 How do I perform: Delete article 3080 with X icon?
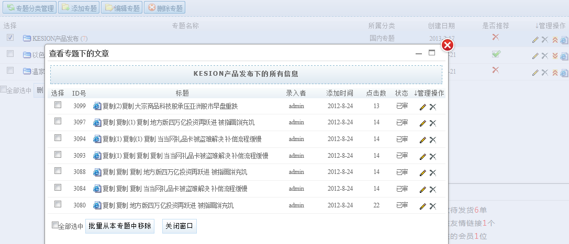432,206
